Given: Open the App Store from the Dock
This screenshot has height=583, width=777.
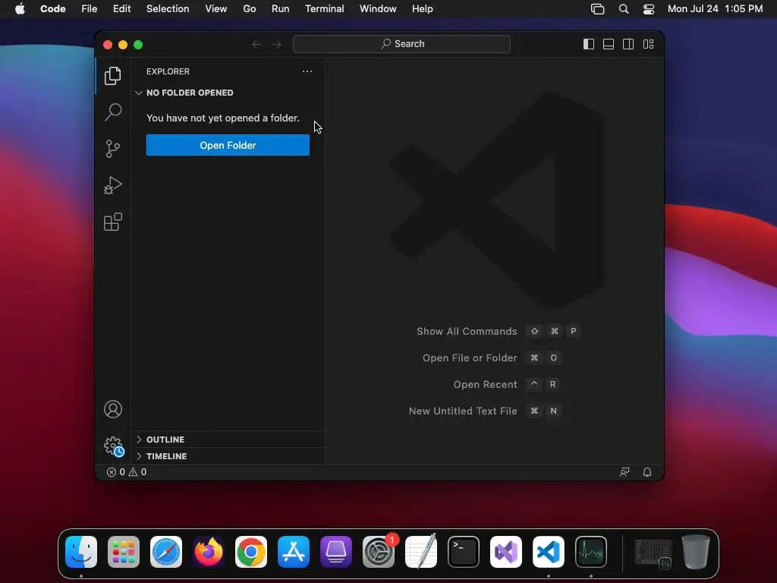Looking at the screenshot, I should [x=294, y=552].
